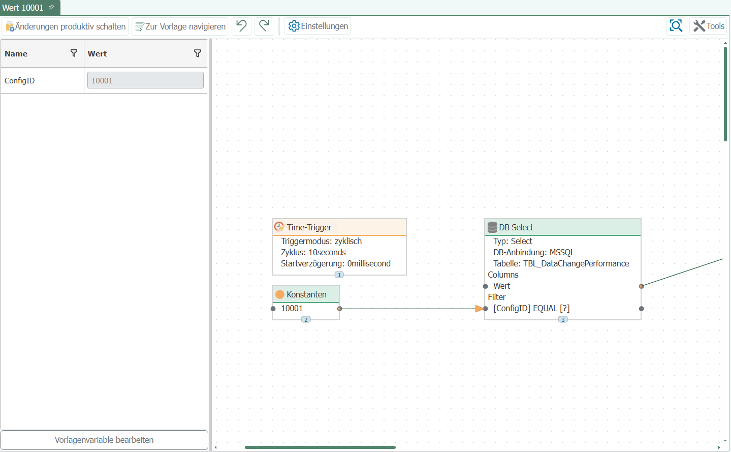Click the ConfigID value input field
The width and height of the screenshot is (731, 452).
point(145,80)
